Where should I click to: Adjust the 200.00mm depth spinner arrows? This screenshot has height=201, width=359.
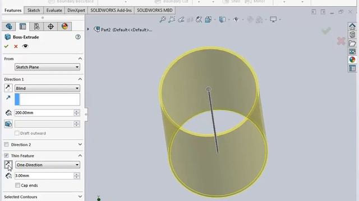tap(77, 113)
